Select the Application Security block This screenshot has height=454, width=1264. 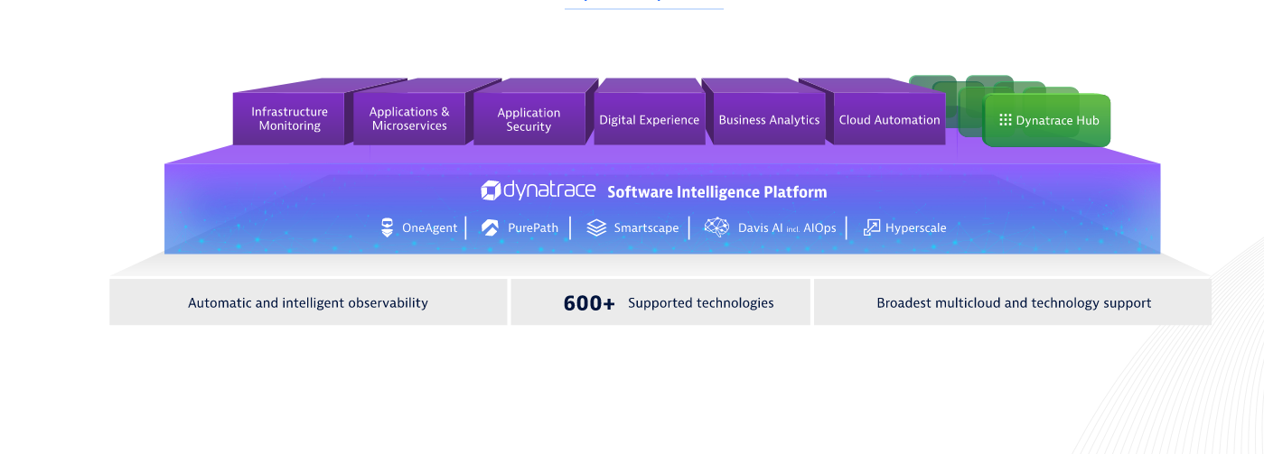click(x=529, y=118)
